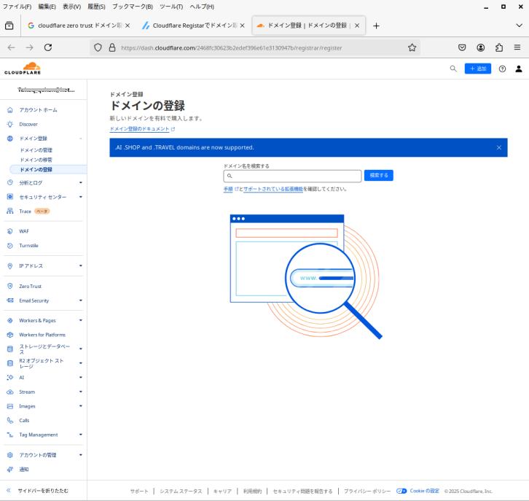Open サポートされている拡張機能 link

tap(273, 189)
